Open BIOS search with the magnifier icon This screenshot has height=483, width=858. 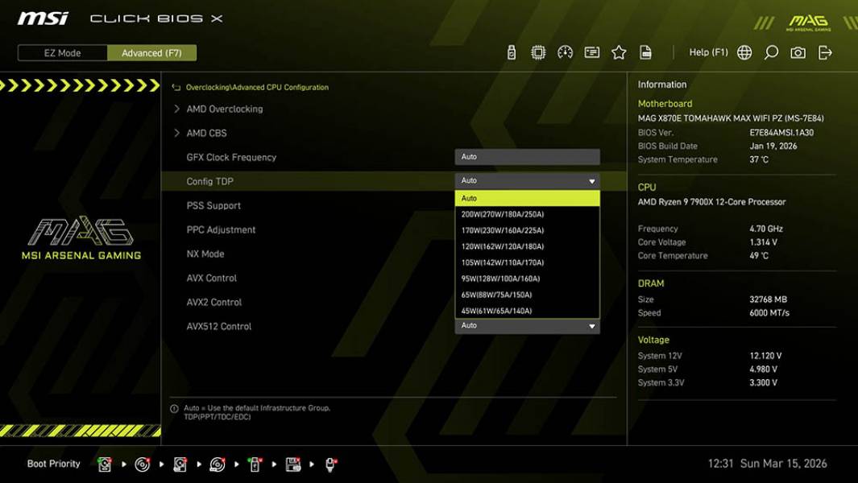click(772, 51)
